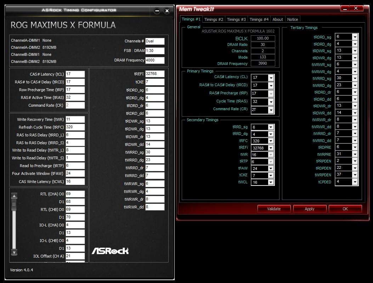Click the Apply button in Mem TweakIt
373x283 pixels.
point(310,209)
